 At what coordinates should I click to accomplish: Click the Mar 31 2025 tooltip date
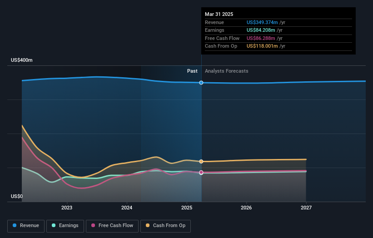click(x=219, y=14)
